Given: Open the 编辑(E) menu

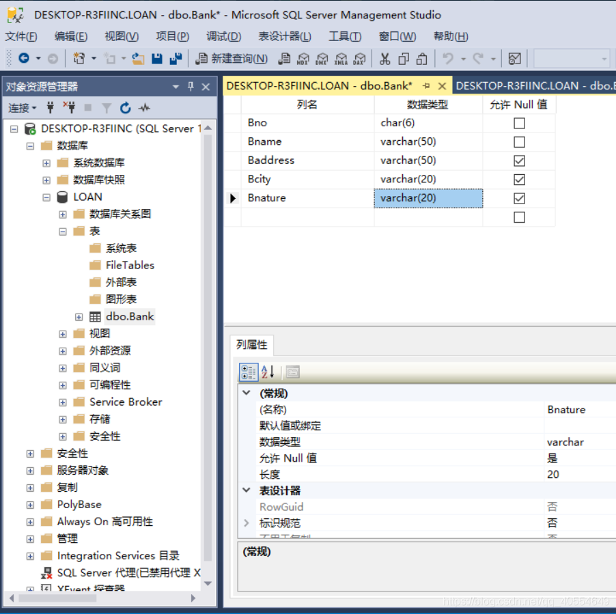Looking at the screenshot, I should (x=71, y=36).
